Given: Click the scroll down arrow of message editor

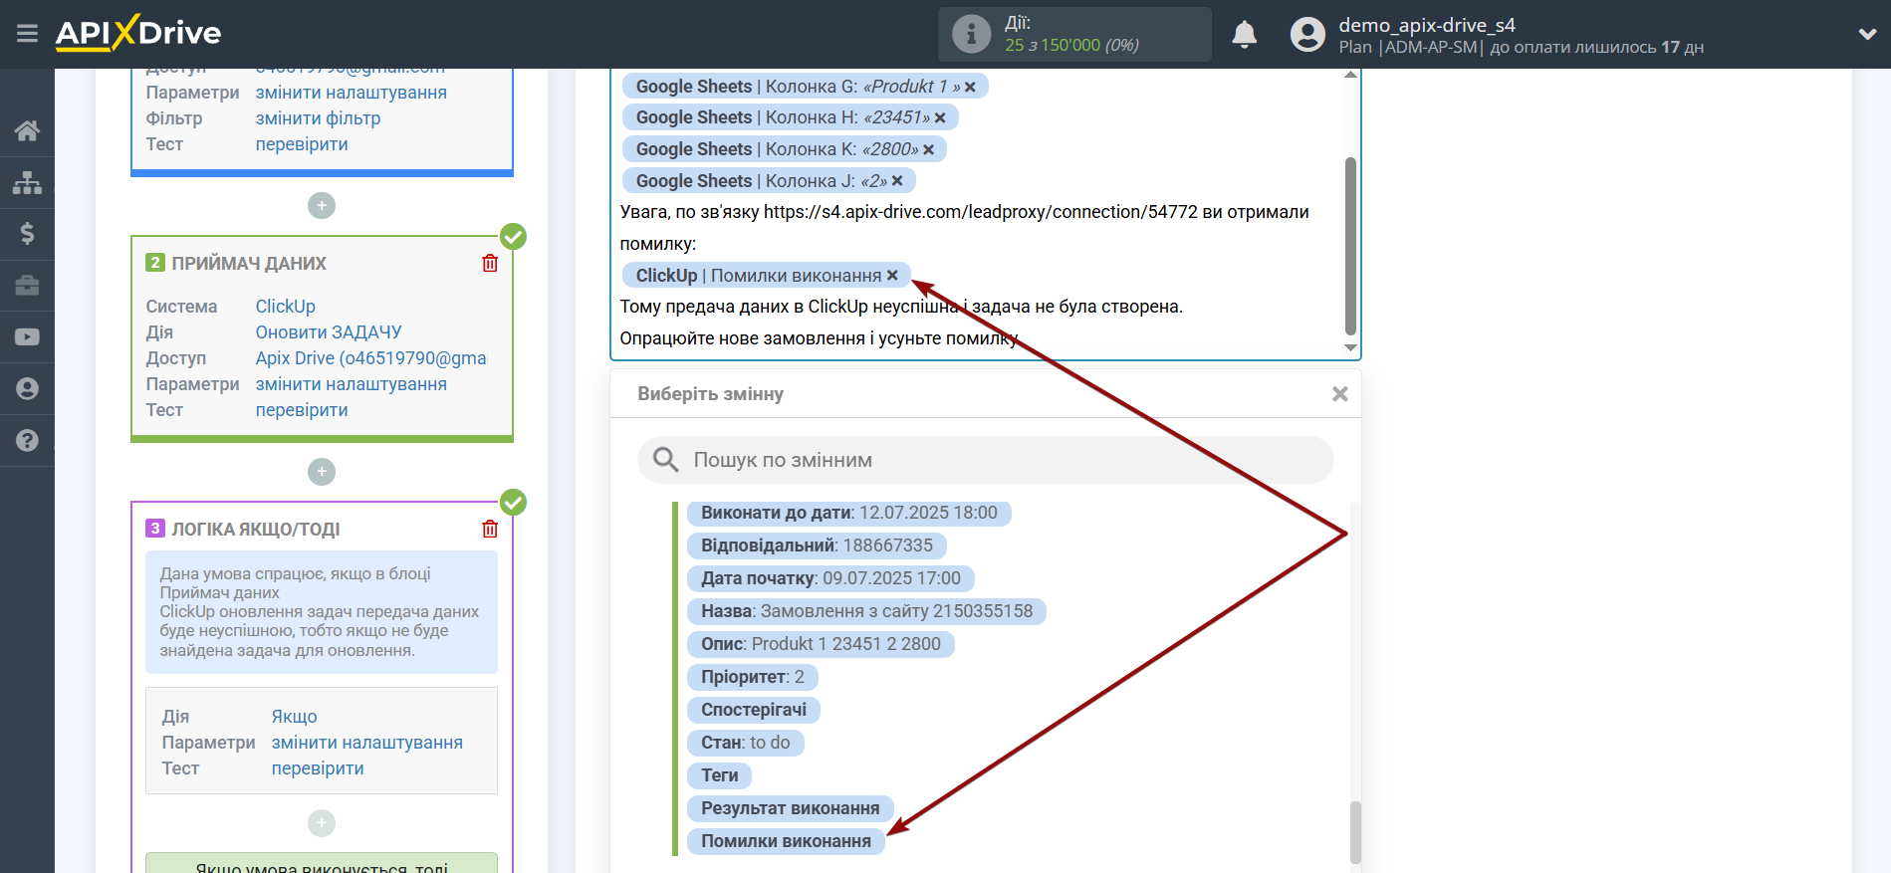Looking at the screenshot, I should tap(1350, 348).
